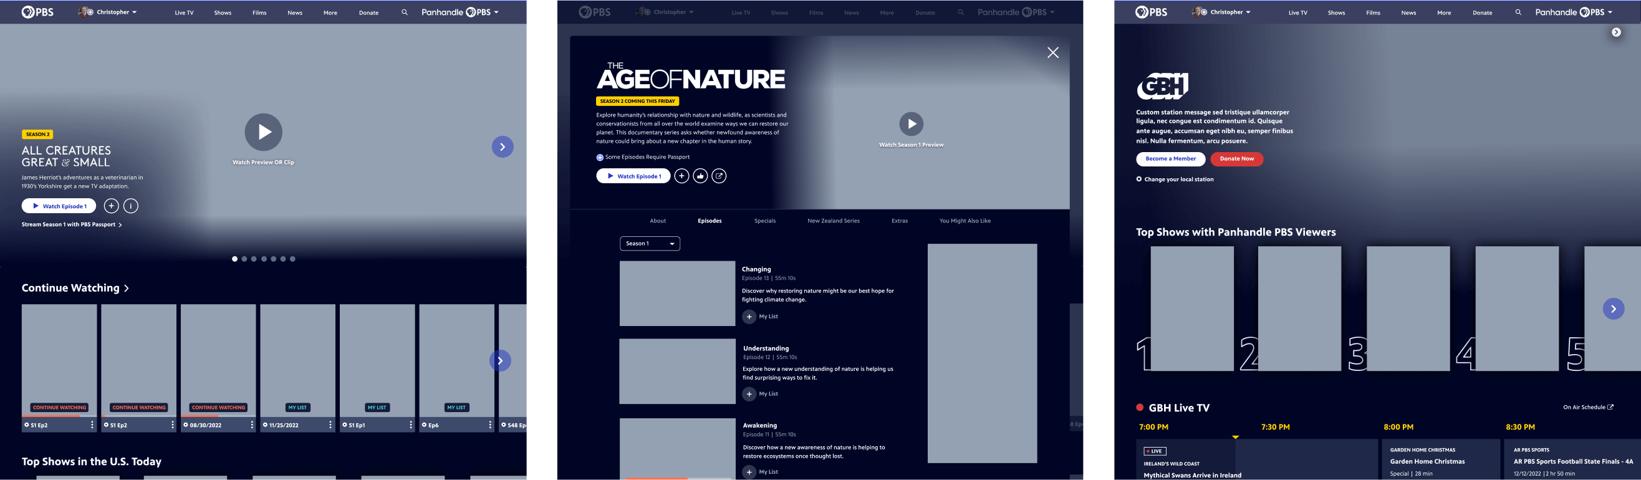
Task: Advance the All Creatures hero carousel with the blue arrow
Action: (503, 147)
